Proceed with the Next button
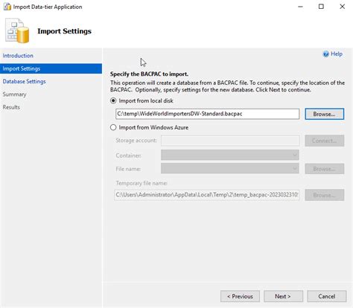Image resolution: width=353 pixels, height=308 pixels. [x=283, y=296]
